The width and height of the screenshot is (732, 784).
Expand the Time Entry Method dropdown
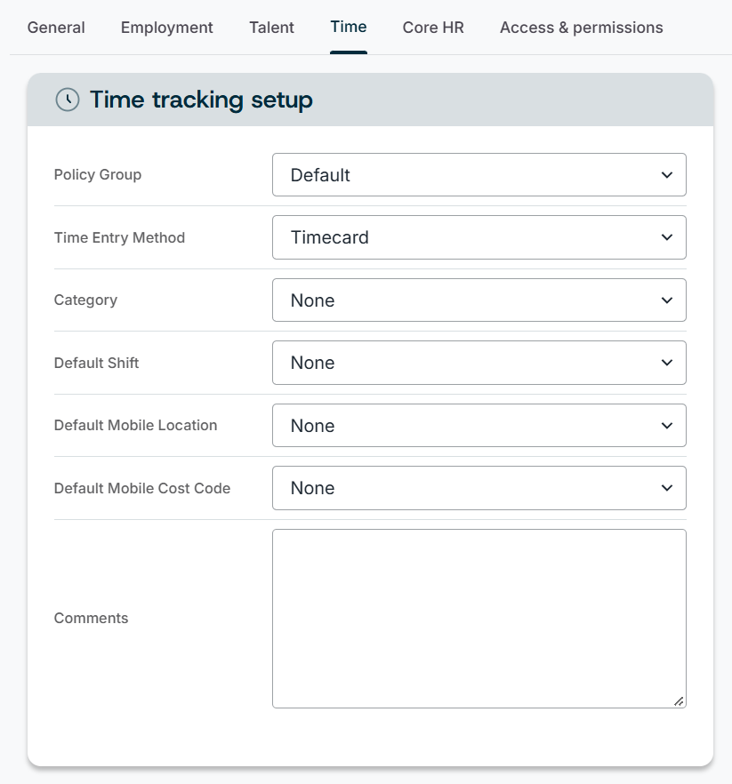point(479,237)
